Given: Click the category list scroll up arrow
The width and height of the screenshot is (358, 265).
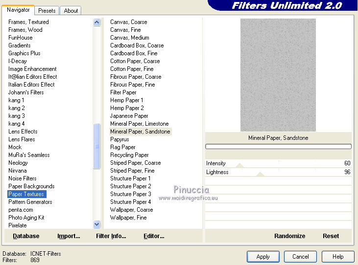Looking at the screenshot, I should click(x=97, y=22).
